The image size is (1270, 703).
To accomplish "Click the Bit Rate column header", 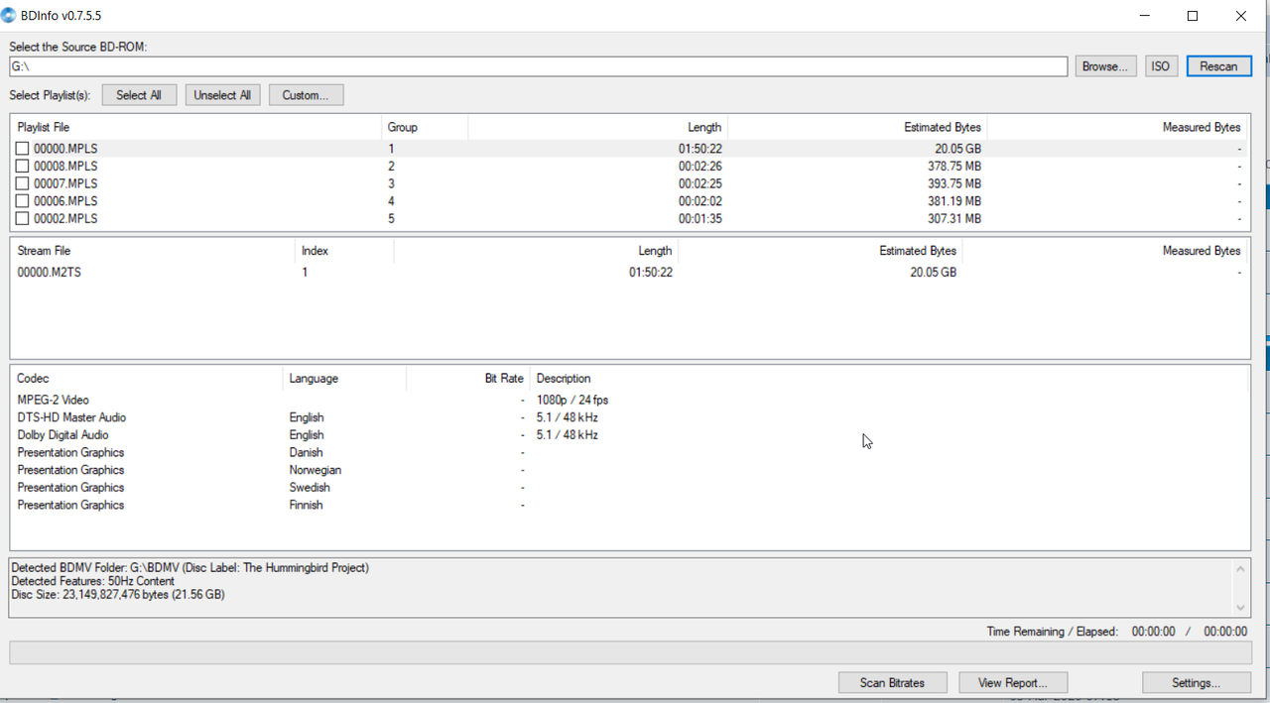I will (x=468, y=379).
